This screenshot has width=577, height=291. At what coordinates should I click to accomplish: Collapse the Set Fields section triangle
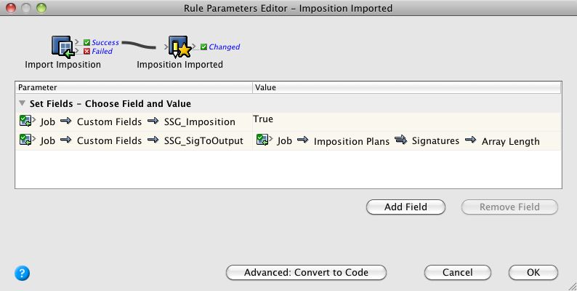coord(23,103)
